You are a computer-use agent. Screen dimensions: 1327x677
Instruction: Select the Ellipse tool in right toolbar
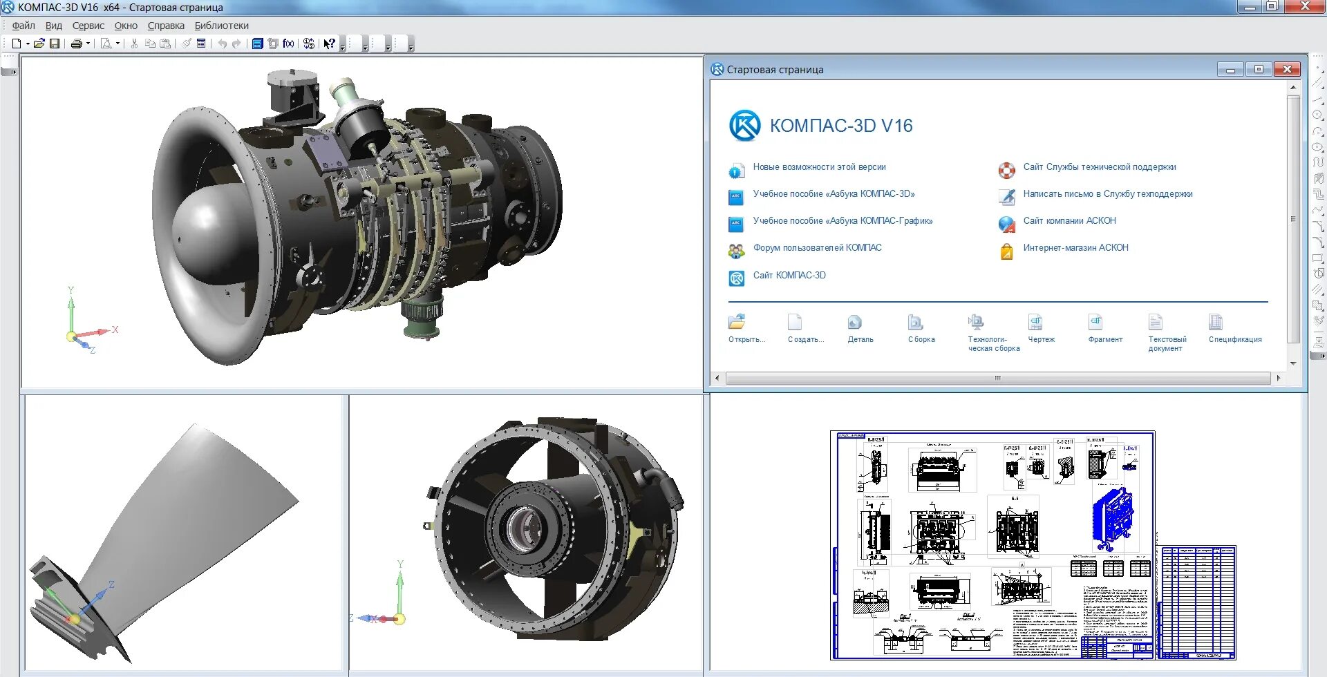coord(1317,147)
